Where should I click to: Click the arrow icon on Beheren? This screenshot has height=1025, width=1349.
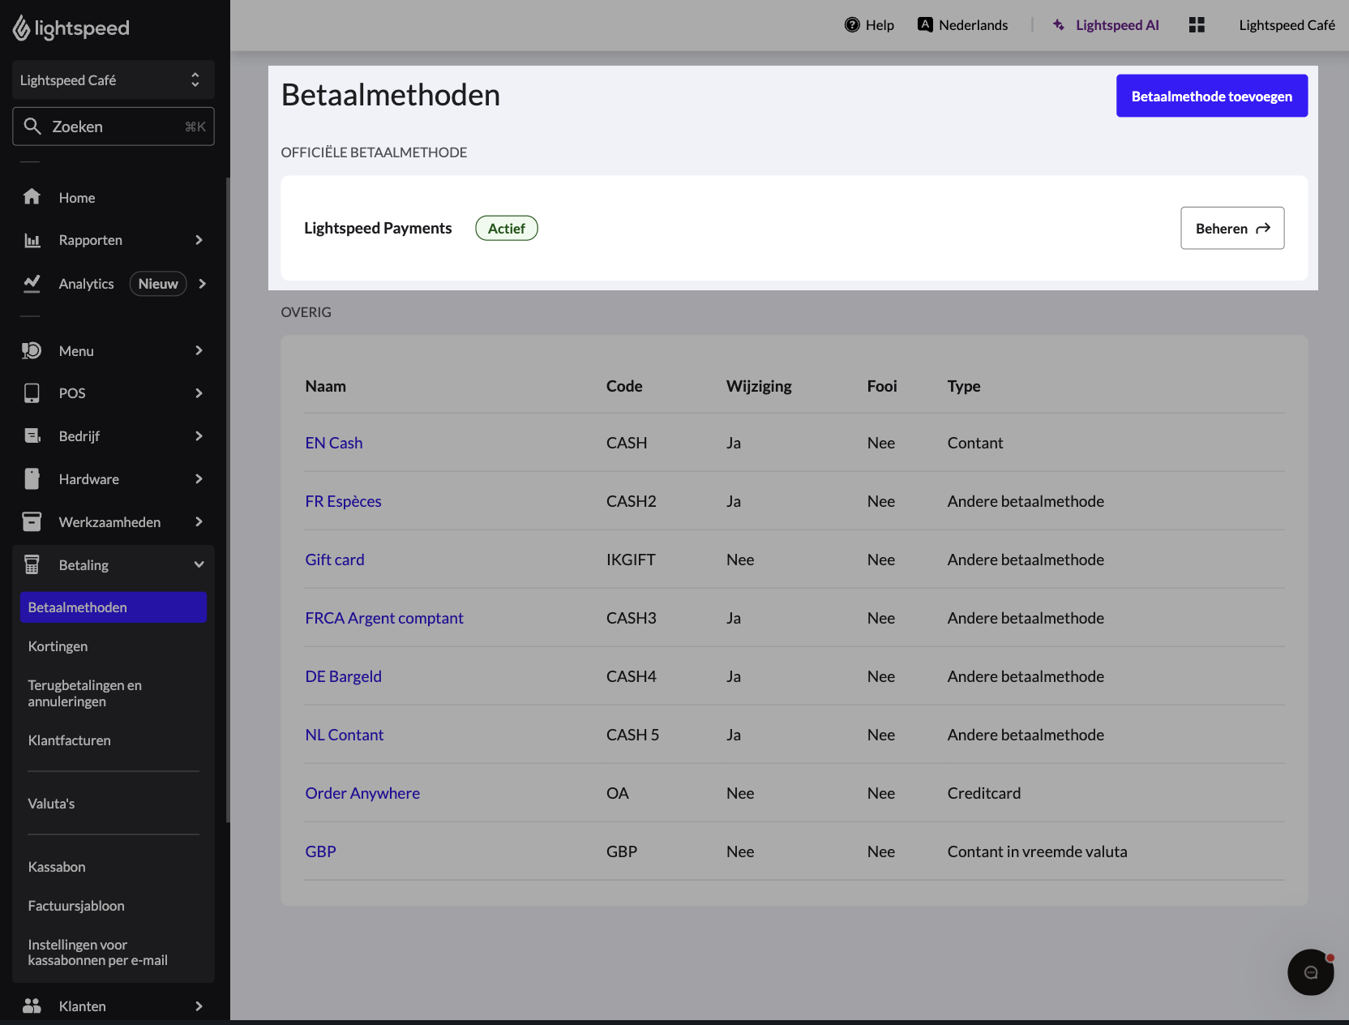[x=1263, y=229]
